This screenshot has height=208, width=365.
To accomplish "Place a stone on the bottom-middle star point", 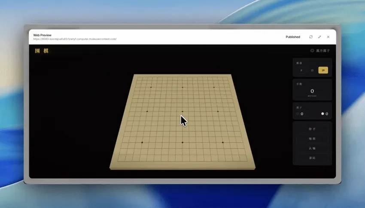I will pyautogui.click(x=182, y=142).
